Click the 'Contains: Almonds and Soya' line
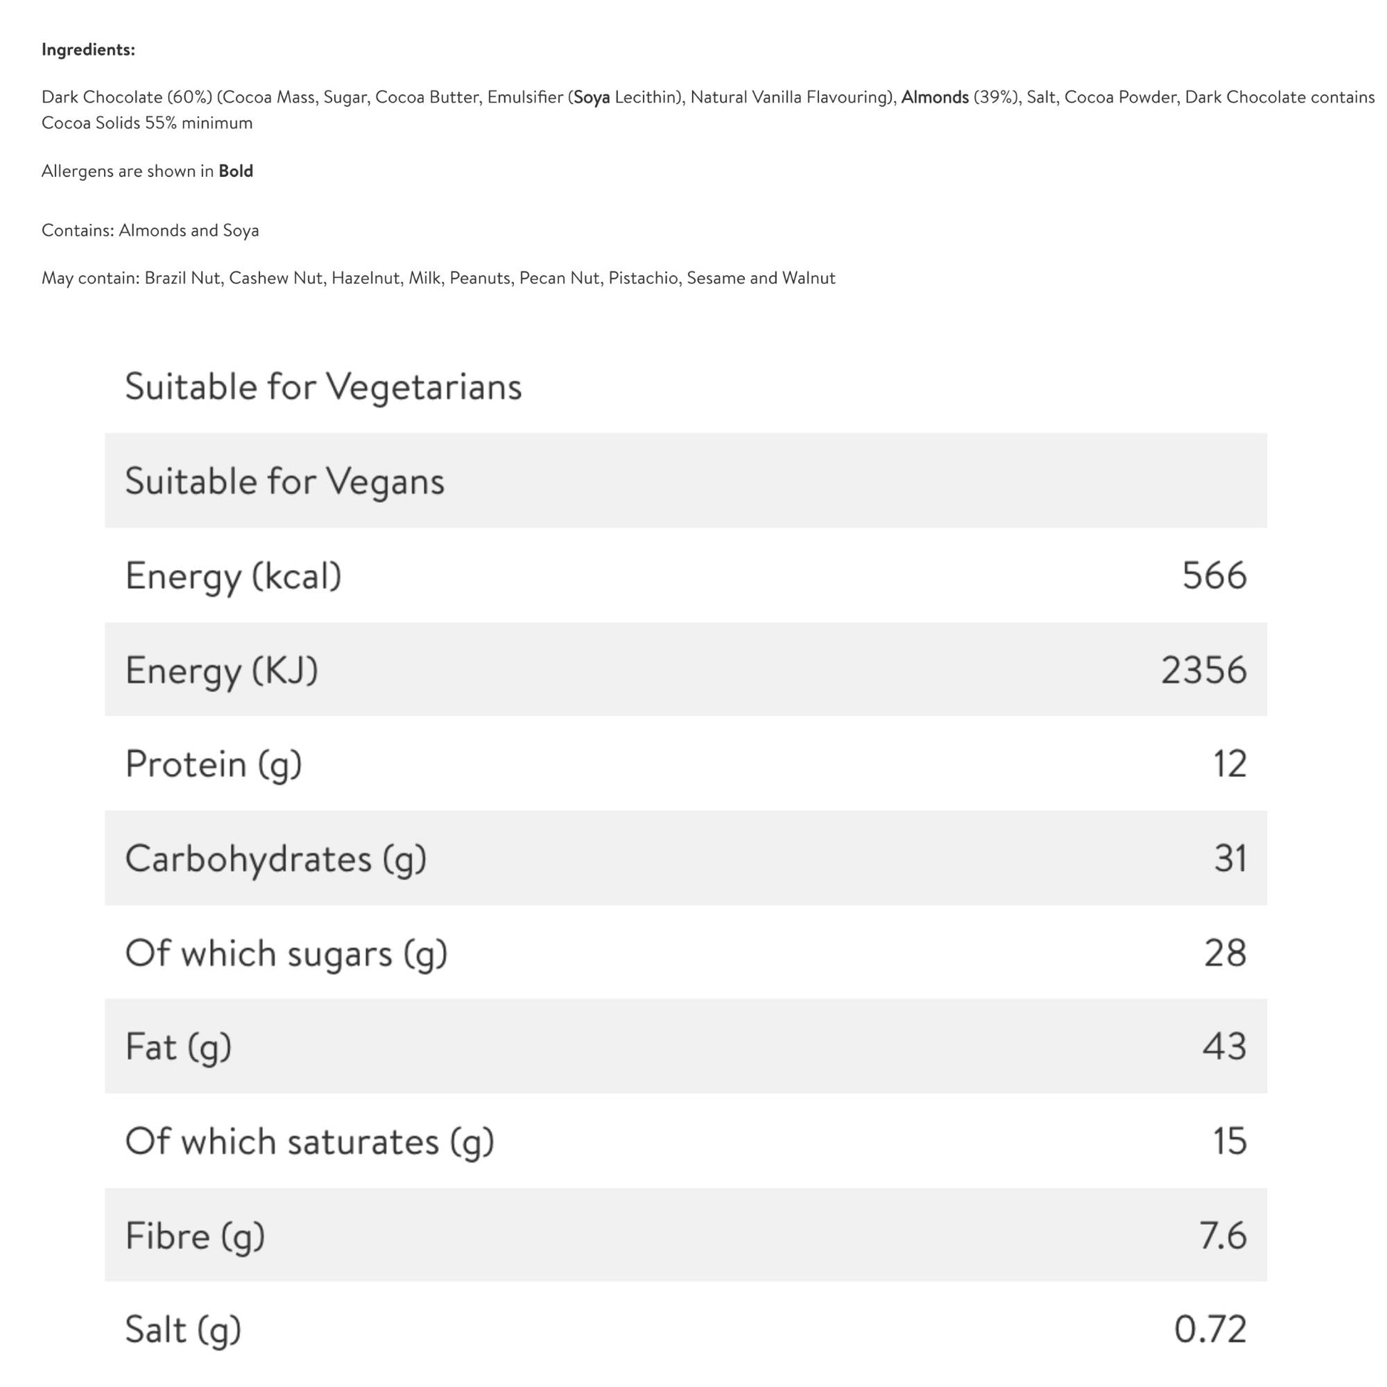 pos(150,230)
